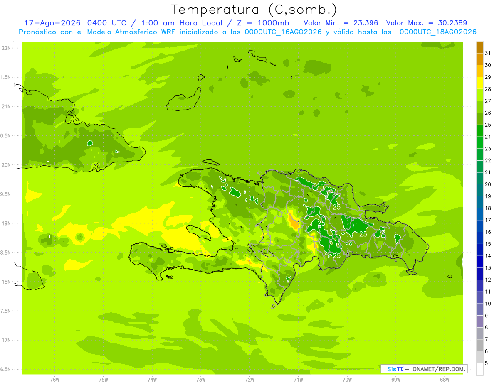The width and height of the screenshot is (499, 385).
Task: Click the "27" label on the colorbar
Action: [488, 101]
